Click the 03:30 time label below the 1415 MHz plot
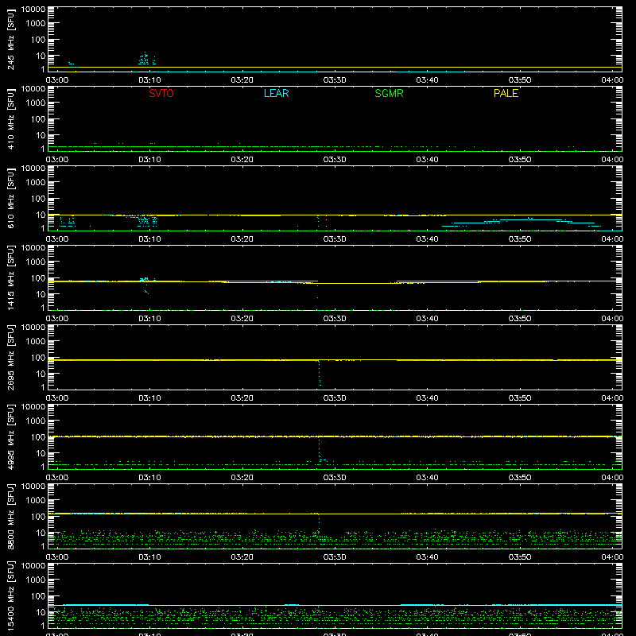 [x=335, y=319]
